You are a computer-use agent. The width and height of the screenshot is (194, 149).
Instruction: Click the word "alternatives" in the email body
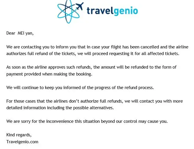point(102,108)
